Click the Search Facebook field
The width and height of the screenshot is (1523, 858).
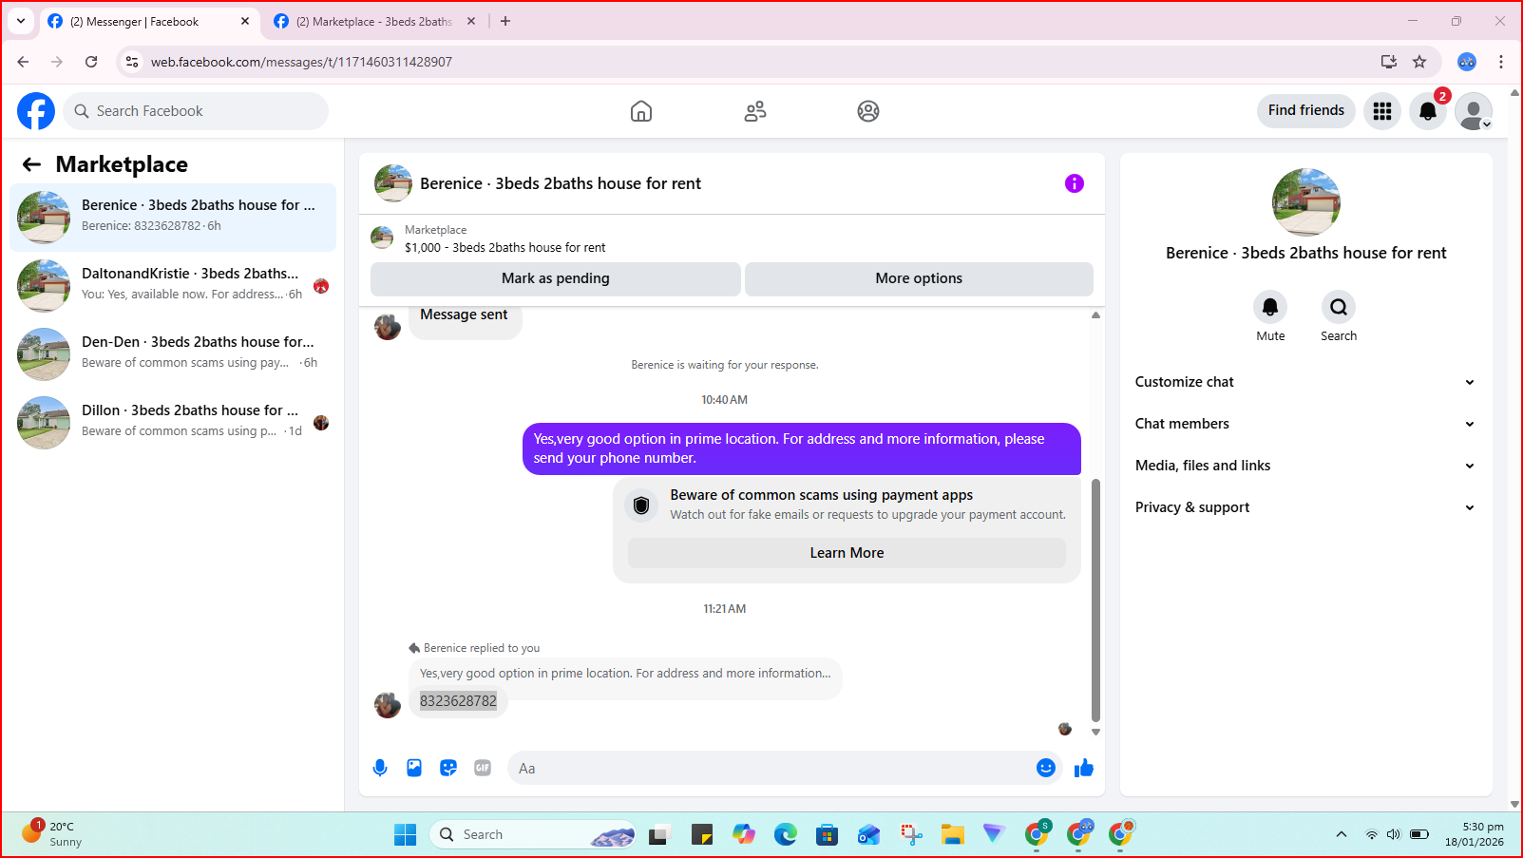196,111
